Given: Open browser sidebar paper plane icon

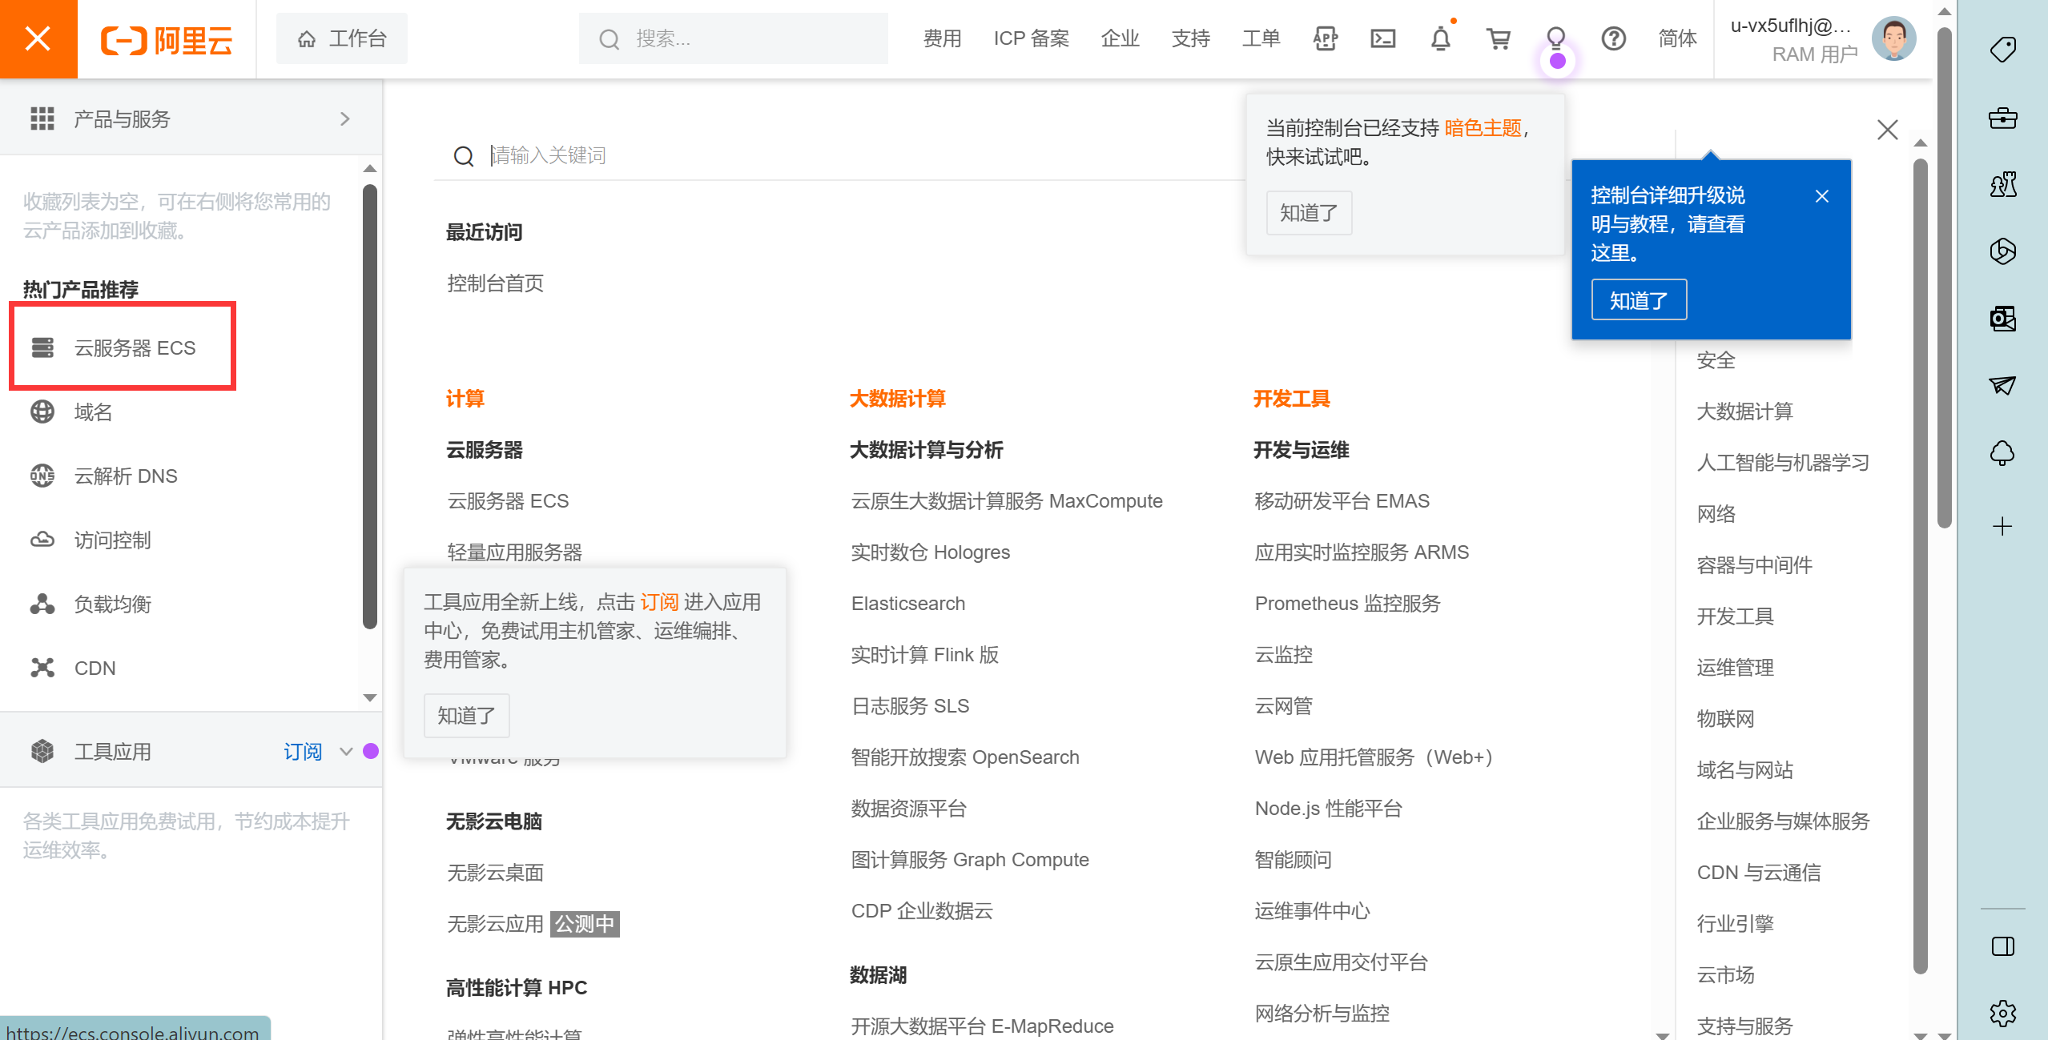Looking at the screenshot, I should (2002, 385).
